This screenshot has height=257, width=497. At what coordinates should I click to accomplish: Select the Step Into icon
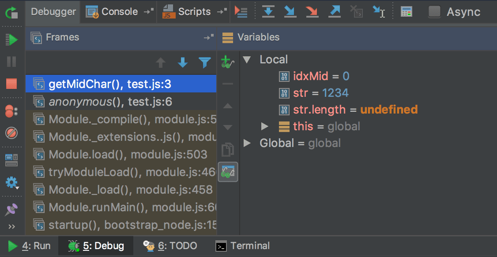coord(290,12)
